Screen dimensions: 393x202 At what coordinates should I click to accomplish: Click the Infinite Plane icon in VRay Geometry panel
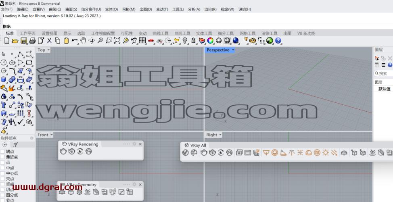pyautogui.click(x=62, y=192)
